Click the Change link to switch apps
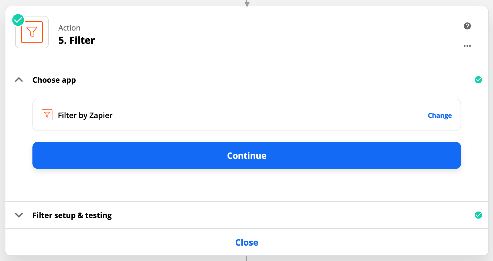 (439, 115)
